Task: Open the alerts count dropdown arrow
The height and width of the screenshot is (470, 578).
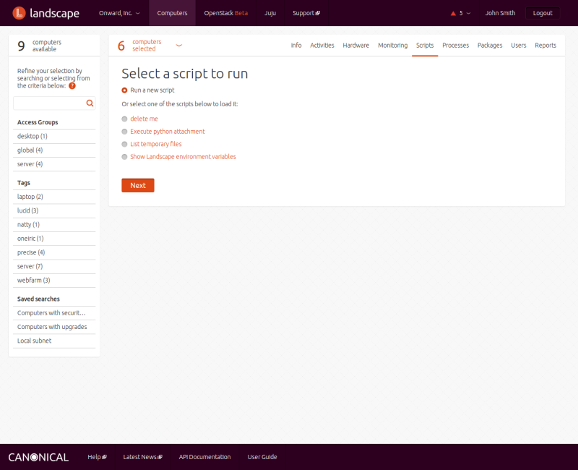Action: point(469,13)
